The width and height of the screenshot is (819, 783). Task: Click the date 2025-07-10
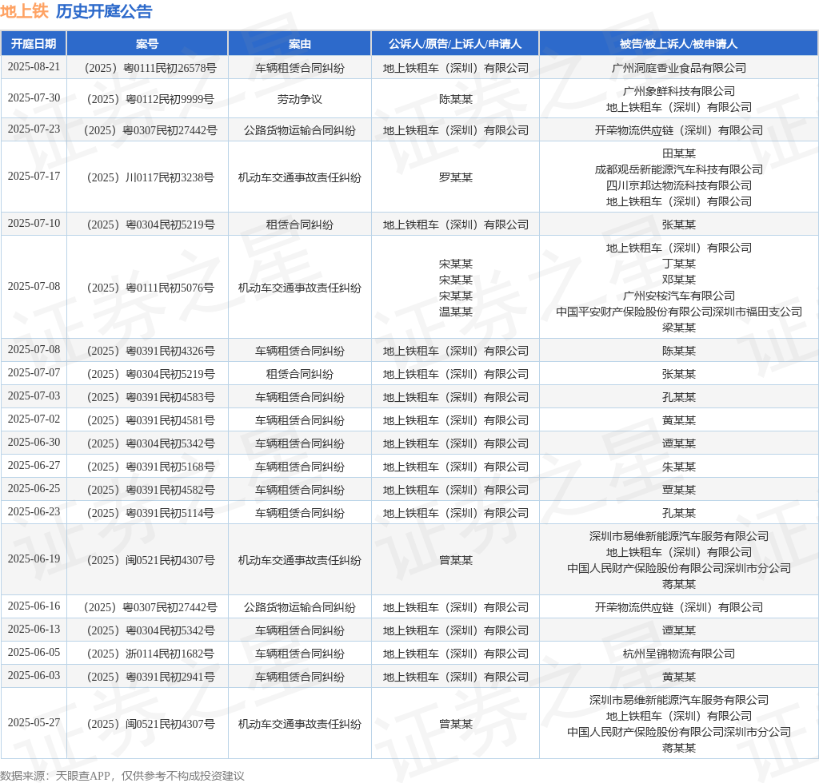tap(34, 224)
